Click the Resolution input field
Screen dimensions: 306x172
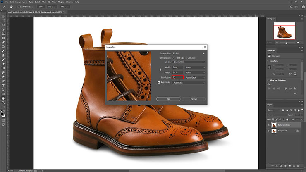177,77
